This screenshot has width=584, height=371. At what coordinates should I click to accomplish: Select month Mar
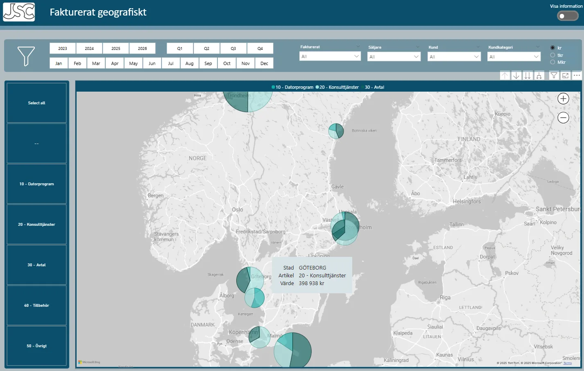pos(96,63)
